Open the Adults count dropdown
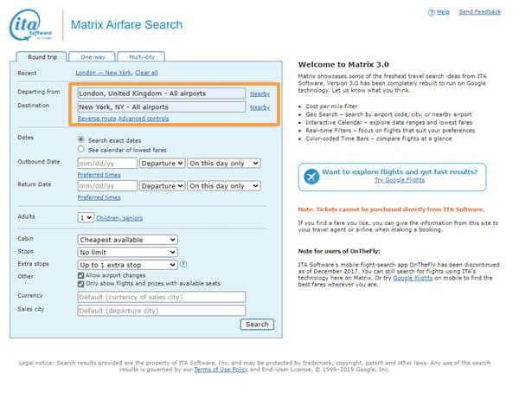The width and height of the screenshot is (519, 393). pos(86,217)
